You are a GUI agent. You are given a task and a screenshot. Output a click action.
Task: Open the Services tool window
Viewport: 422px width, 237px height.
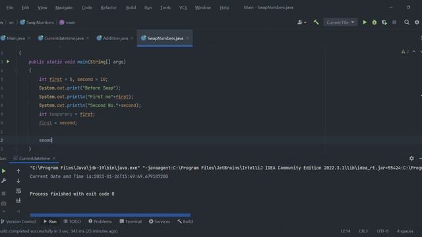[160, 221]
